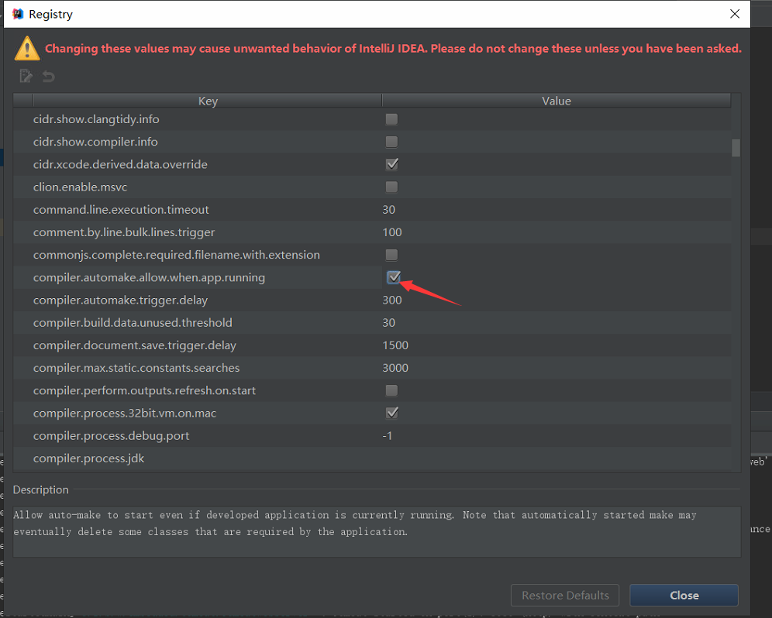
Task: Select the compiler.process.debug.port key
Action: click(112, 437)
